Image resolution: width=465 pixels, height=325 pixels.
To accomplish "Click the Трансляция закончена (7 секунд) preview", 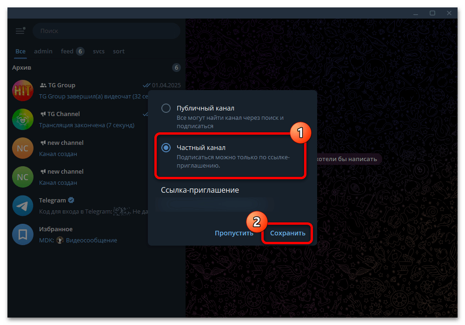I will coord(86,125).
